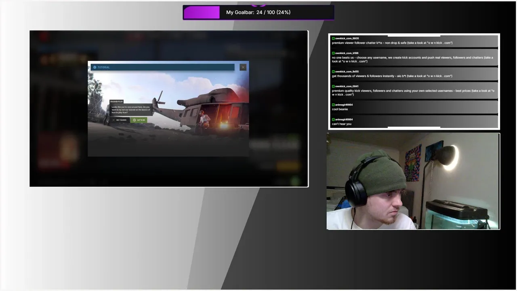Click username ownkick_com_8605 in chat
This screenshot has height=291, width=517.
tap(347, 38)
